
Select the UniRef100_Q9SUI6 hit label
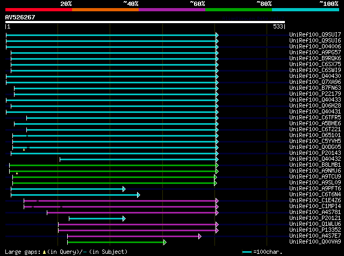click(315, 40)
